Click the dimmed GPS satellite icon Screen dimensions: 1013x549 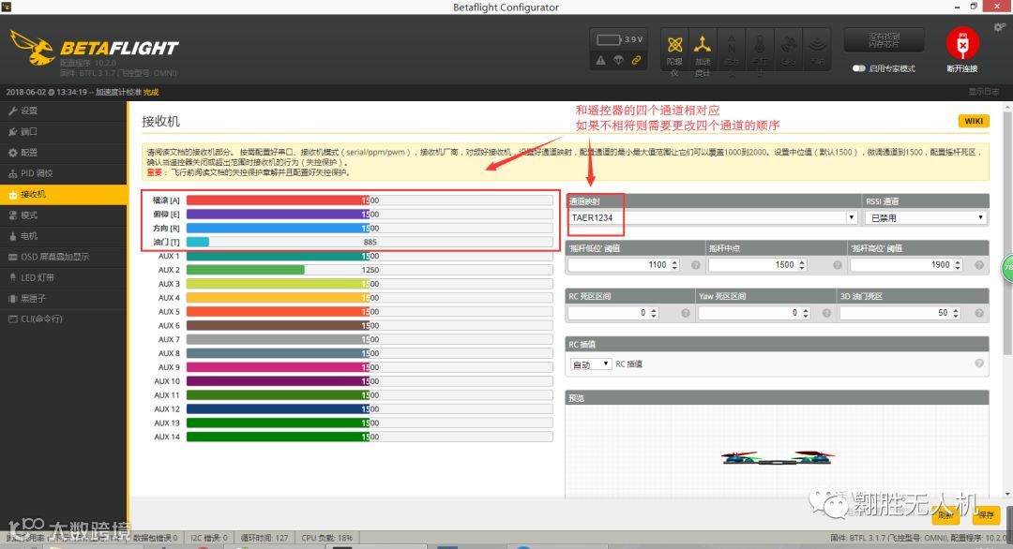pos(788,45)
